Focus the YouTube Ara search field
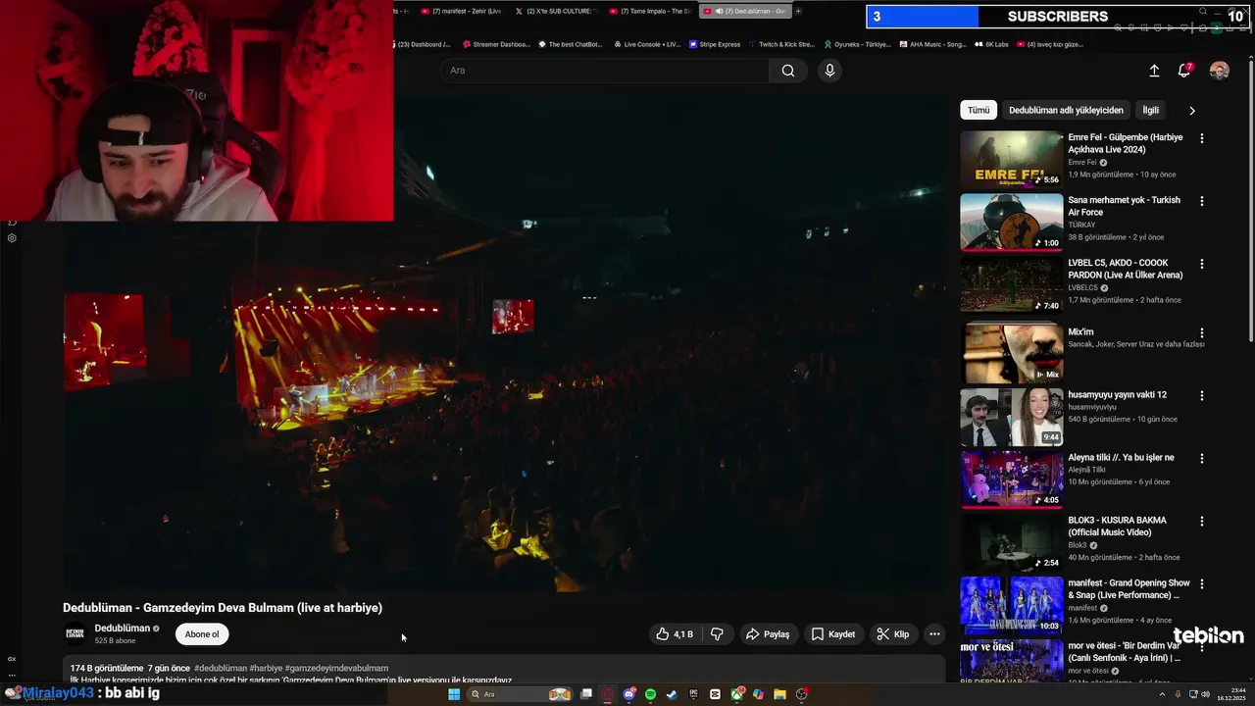Viewport: 1255px width, 706px height. [x=605, y=71]
